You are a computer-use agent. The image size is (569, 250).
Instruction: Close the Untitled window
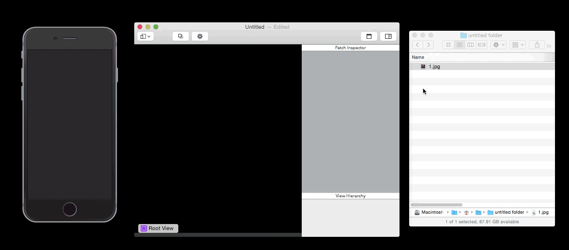click(x=140, y=27)
